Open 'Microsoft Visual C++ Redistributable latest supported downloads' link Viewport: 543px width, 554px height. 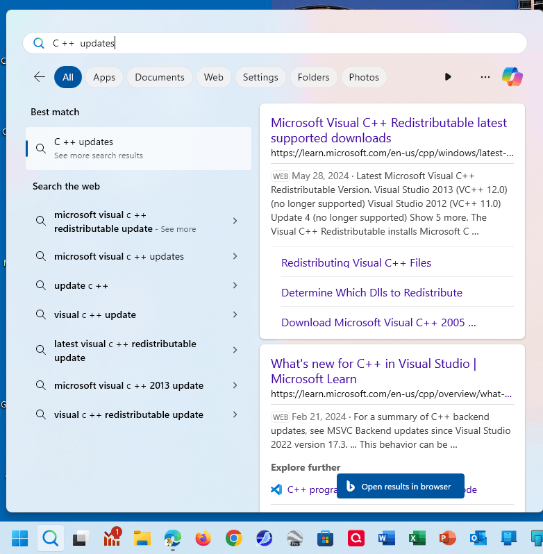389,131
